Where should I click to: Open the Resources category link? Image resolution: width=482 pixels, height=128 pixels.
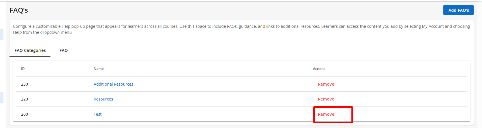(103, 99)
